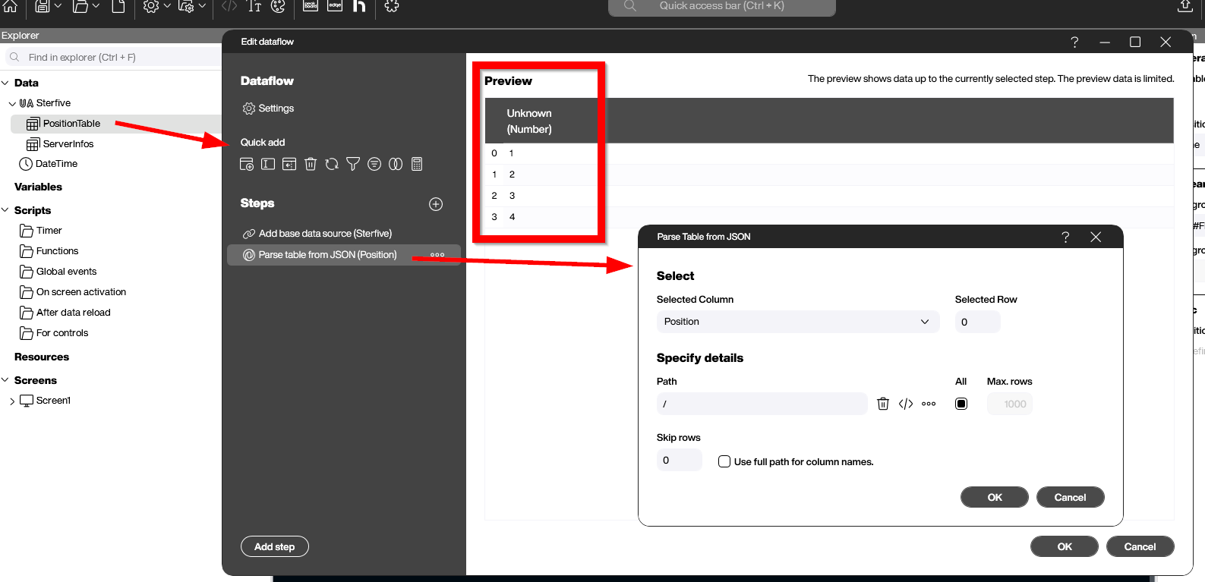The height and width of the screenshot is (582, 1205).
Task: Click the Find in explorer search field
Action: 112,57
